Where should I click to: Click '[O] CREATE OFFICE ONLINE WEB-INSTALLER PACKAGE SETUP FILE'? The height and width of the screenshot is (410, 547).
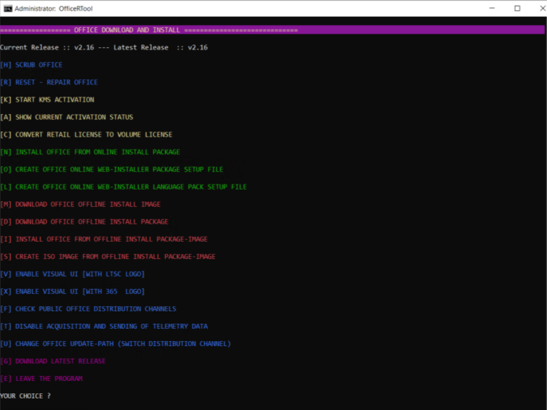pyautogui.click(x=111, y=169)
